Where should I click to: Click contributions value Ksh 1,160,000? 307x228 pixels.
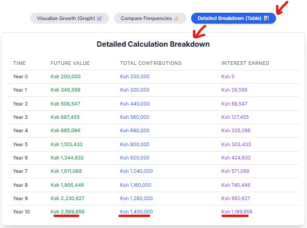point(136,185)
